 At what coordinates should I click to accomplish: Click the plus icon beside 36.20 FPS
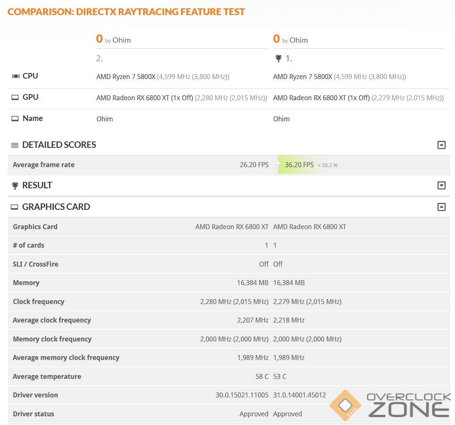point(278,164)
